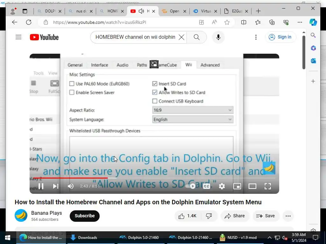This screenshot has height=244, width=326.
Task: Toggle the autoplay switch in the player
Action: [x=191, y=186]
